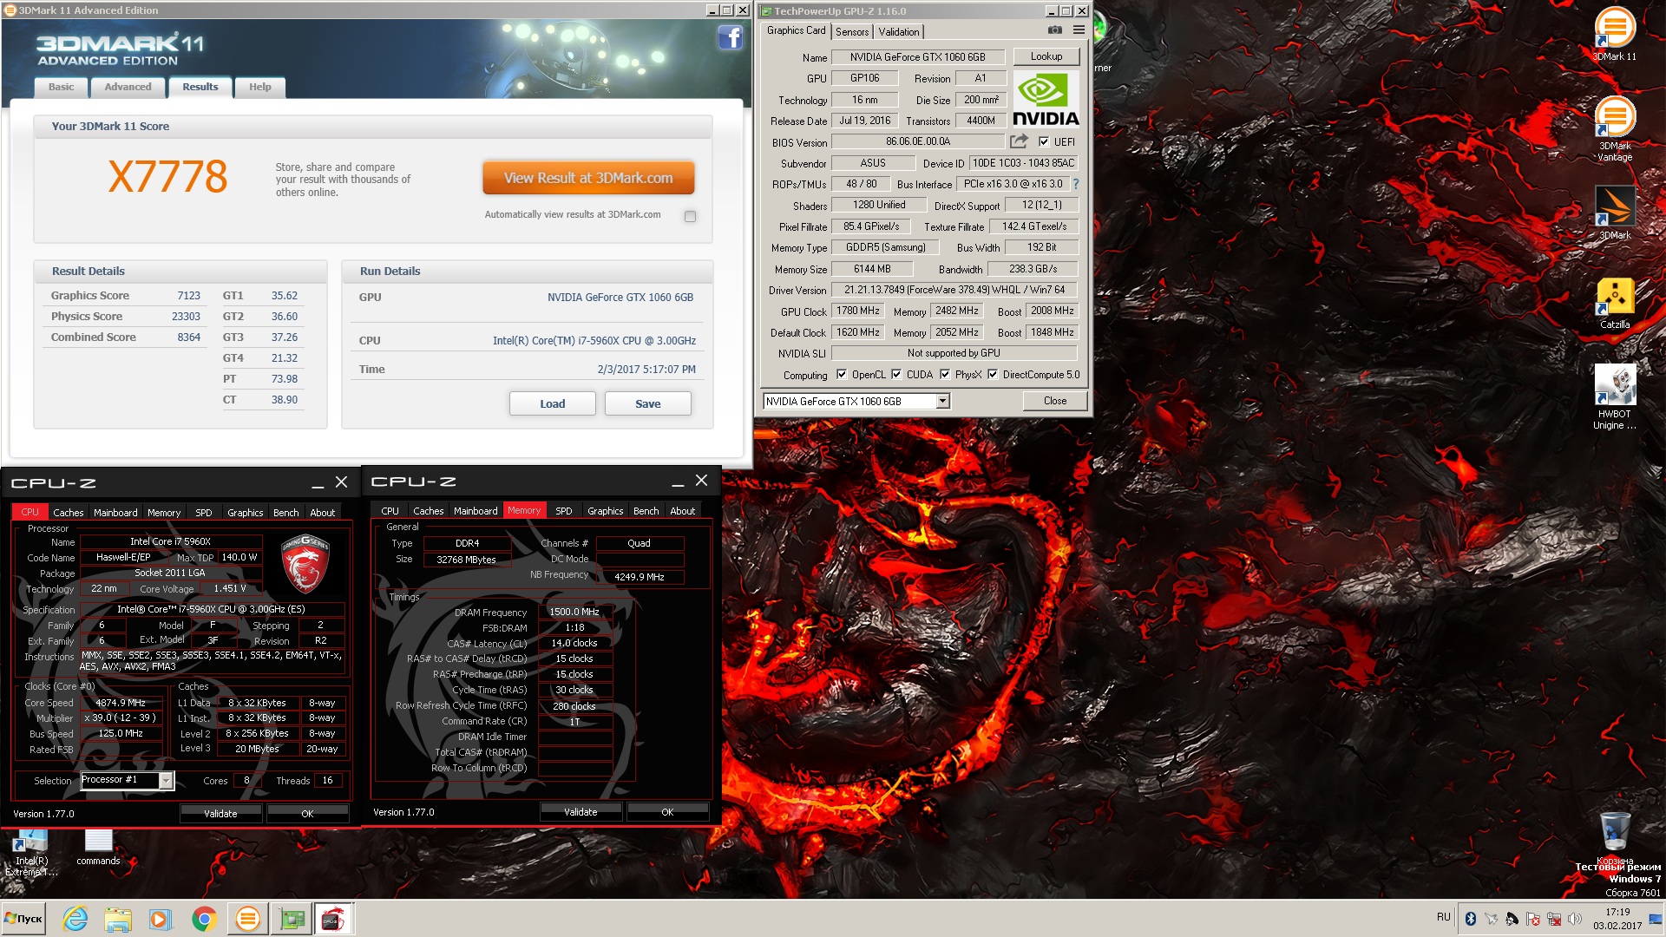Open About tab in right CPU-Z window
Screen dimensions: 1666x937
[683, 511]
